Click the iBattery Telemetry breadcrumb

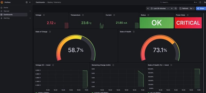click(x=54, y=2)
